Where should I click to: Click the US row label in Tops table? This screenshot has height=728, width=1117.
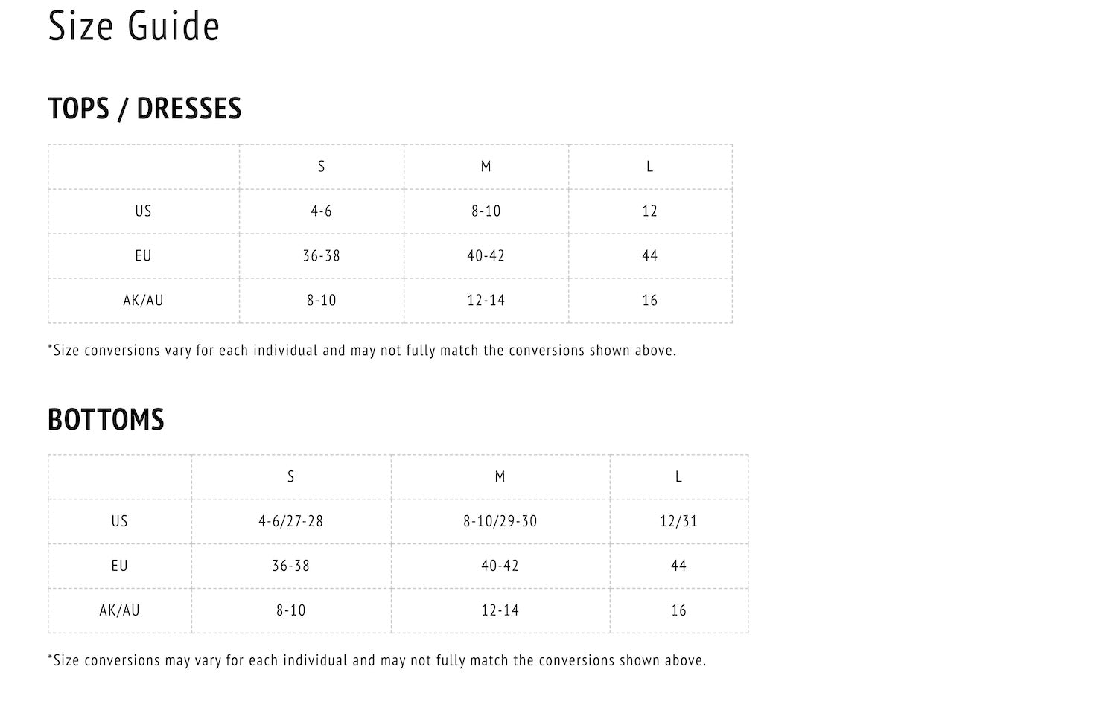[143, 211]
